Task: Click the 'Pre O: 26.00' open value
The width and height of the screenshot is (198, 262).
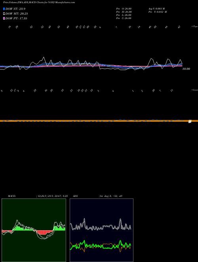Action: click(x=124, y=9)
